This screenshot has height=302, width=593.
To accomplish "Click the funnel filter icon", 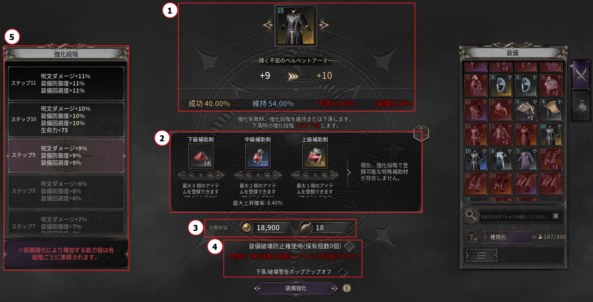I will pos(471,237).
